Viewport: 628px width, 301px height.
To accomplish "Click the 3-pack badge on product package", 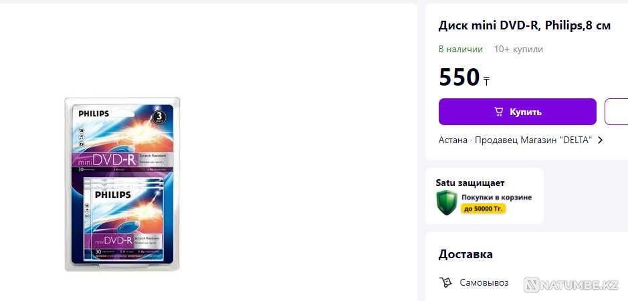I will click(x=160, y=117).
